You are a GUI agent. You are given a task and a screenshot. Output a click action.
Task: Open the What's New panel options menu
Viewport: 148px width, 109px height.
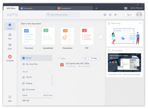140,23
